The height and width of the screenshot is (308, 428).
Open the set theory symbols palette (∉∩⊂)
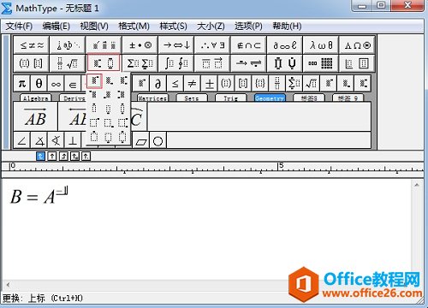click(x=248, y=45)
